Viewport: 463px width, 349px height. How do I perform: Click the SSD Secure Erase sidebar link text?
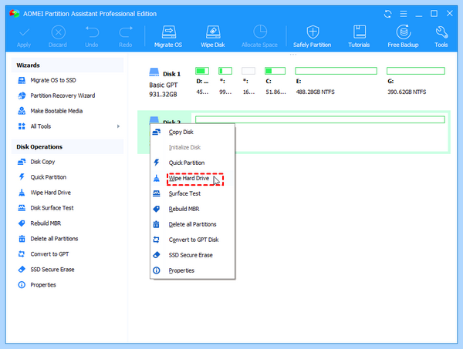52,269
